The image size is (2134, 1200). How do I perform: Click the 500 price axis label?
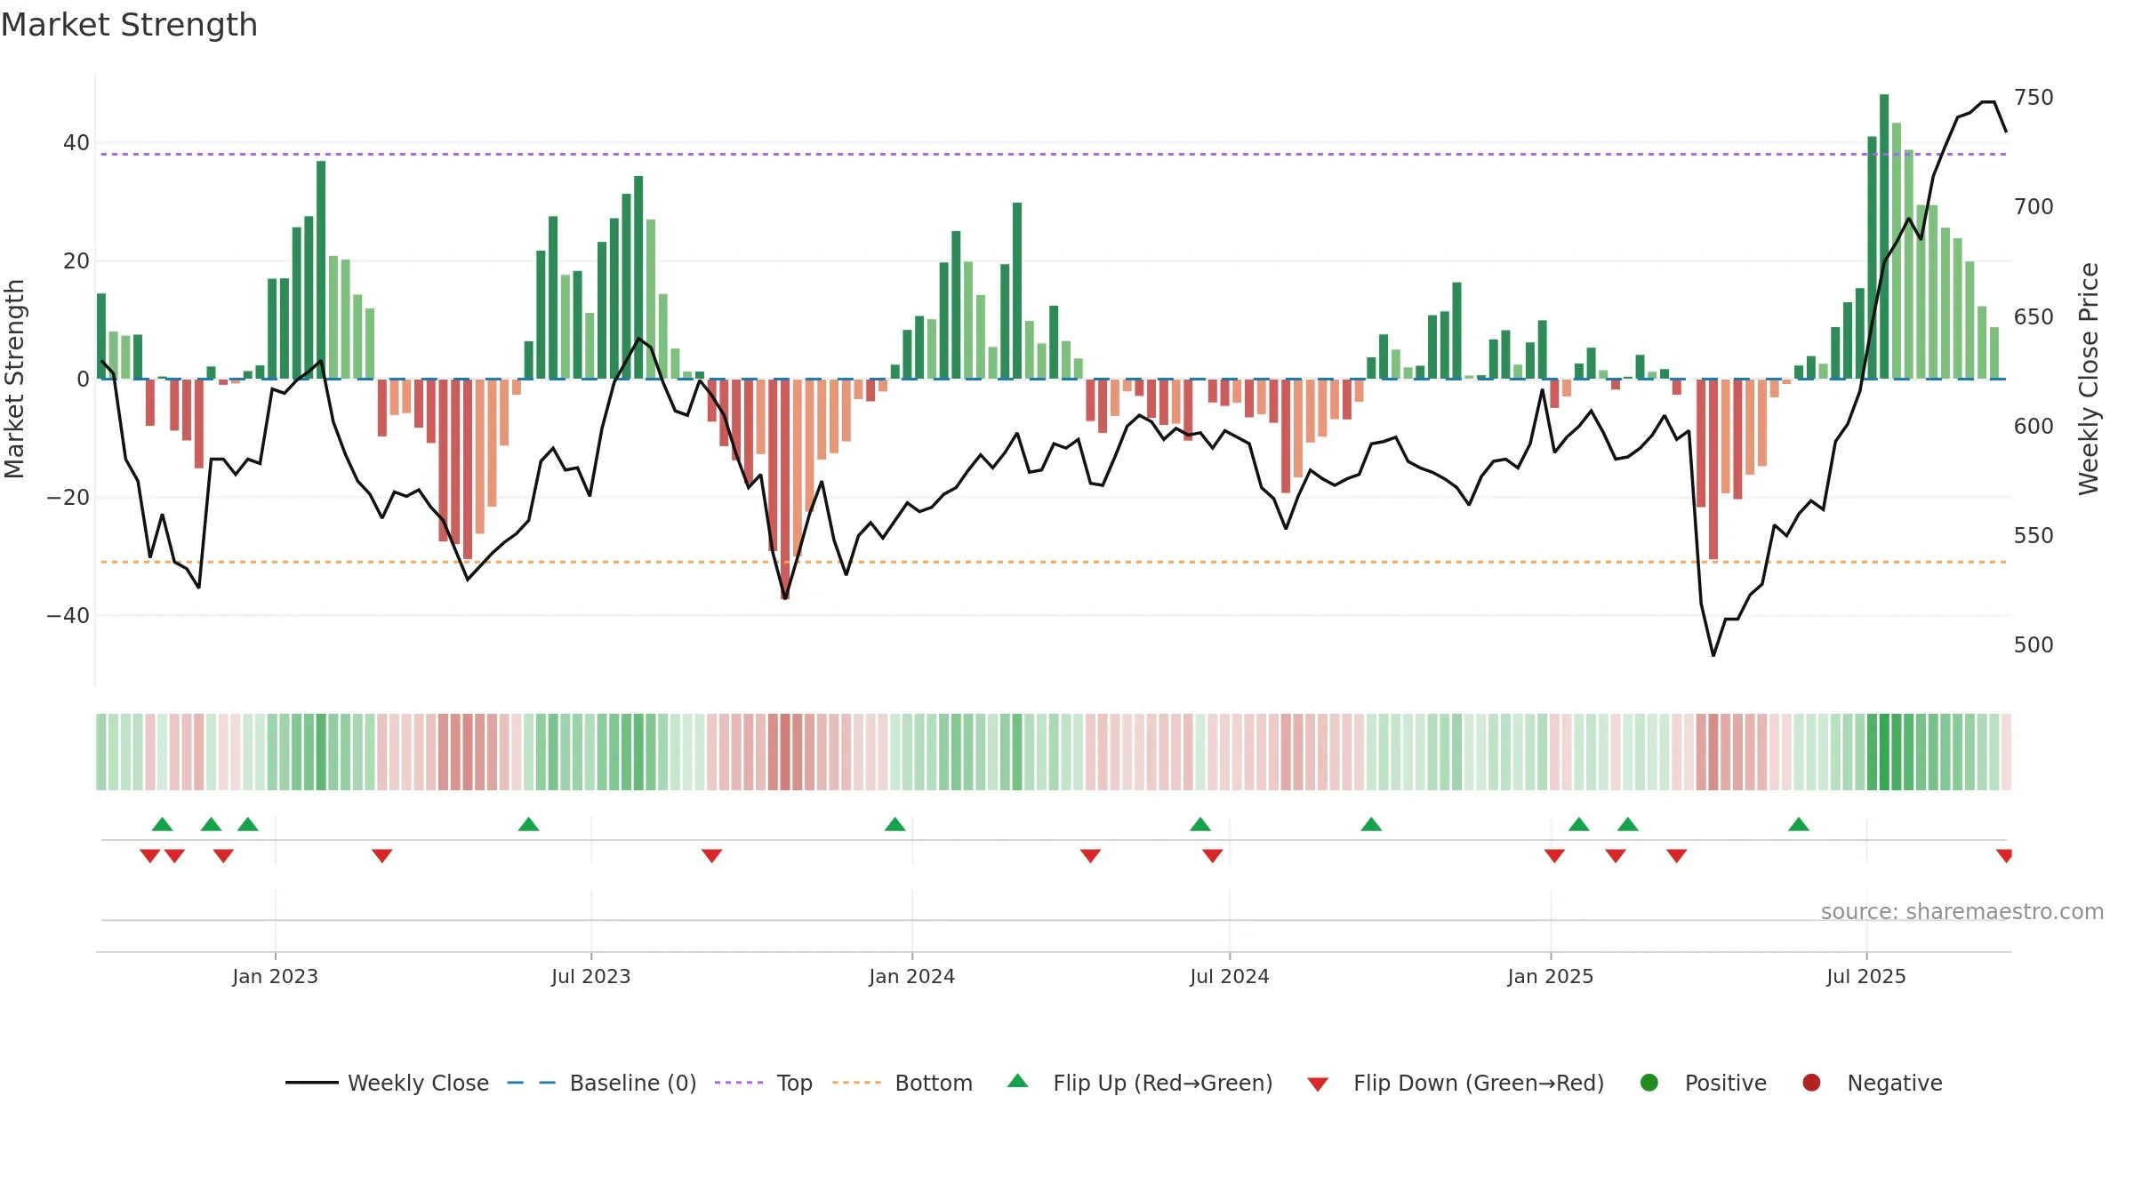coord(2034,644)
